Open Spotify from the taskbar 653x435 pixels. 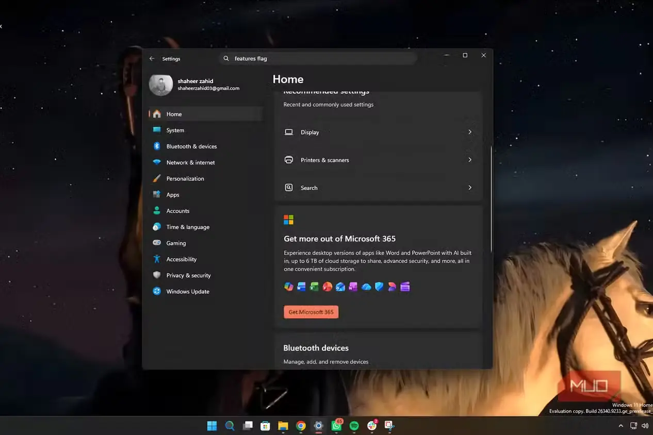(x=354, y=426)
